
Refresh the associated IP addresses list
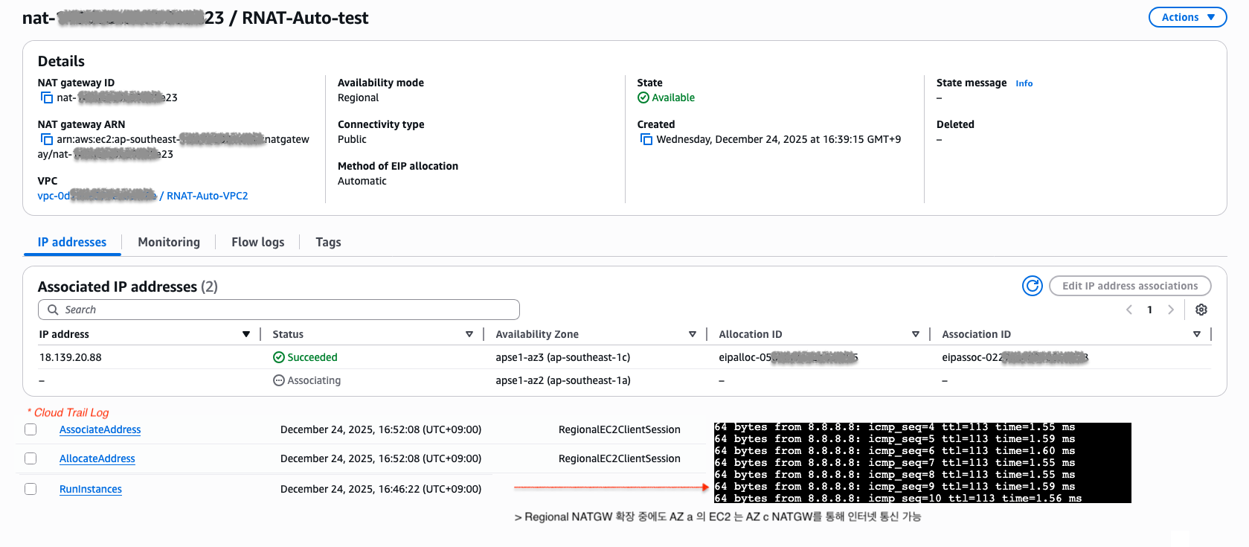coord(1032,286)
